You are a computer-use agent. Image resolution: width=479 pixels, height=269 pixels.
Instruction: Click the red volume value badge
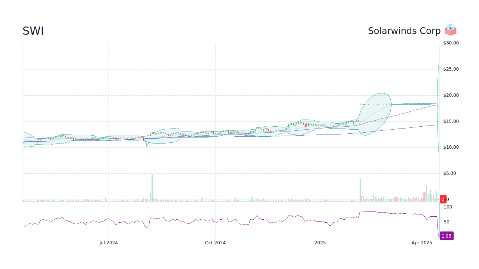[x=443, y=199]
